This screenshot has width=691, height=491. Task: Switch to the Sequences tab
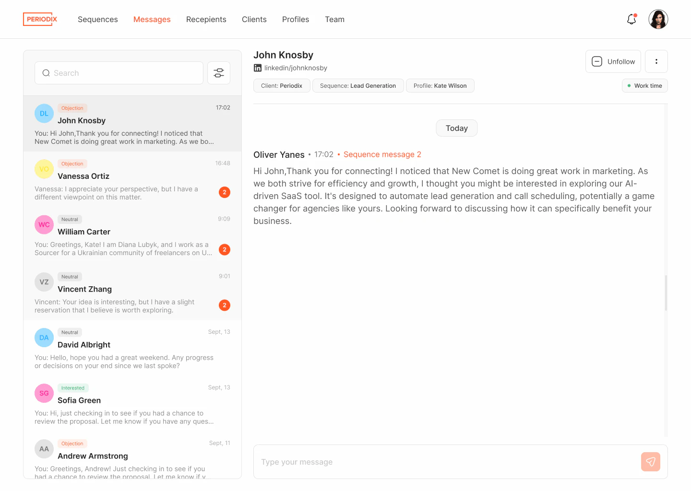97,19
